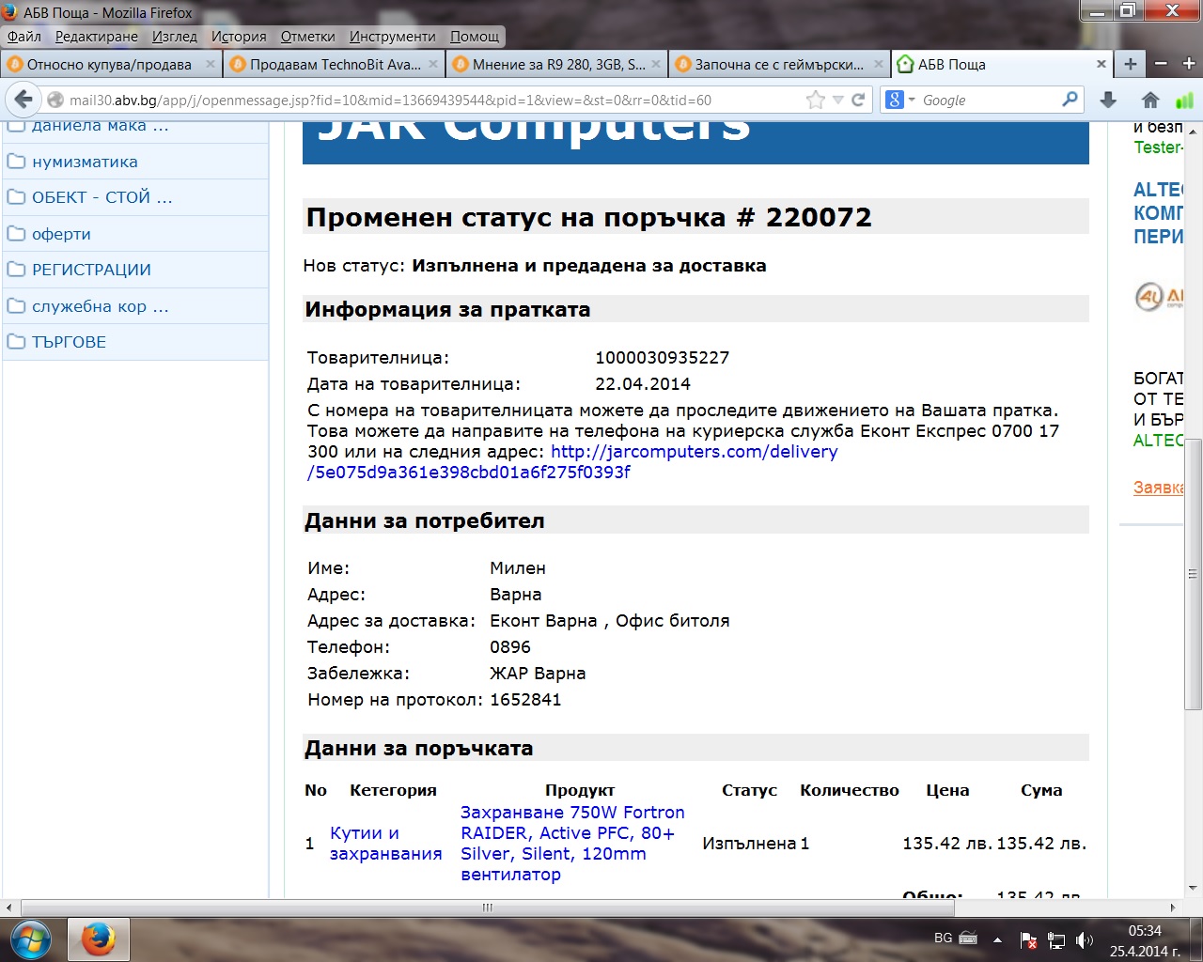Open the Windows Start menu
The image size is (1203, 962).
coord(31,939)
